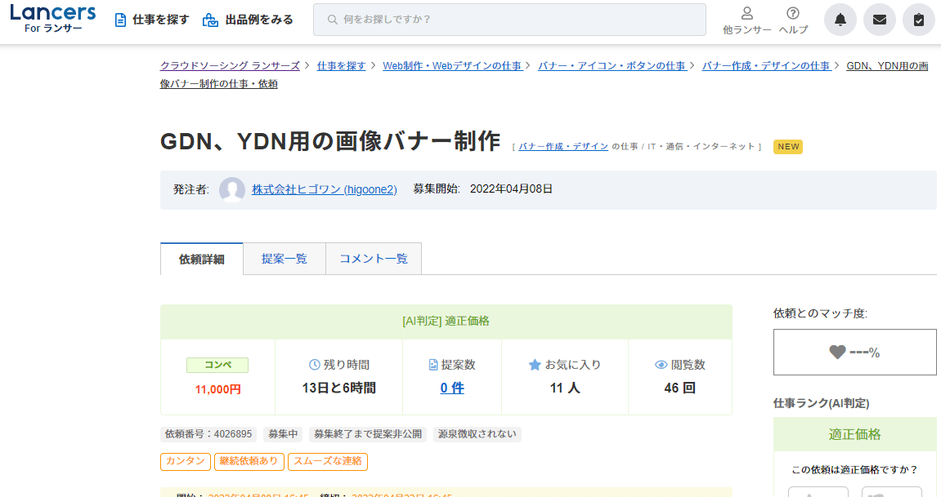941x497 pixels.
Task: Click the 他ランサー profile icon
Action: (746, 14)
